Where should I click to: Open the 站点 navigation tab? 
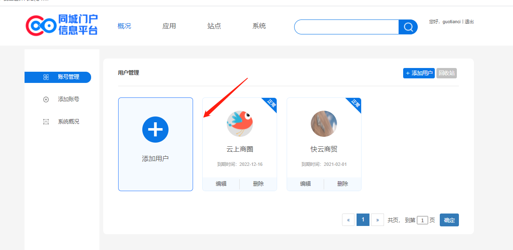[214, 26]
